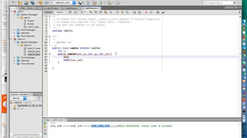Click the New Project toolbar icon

tap(20, 3)
